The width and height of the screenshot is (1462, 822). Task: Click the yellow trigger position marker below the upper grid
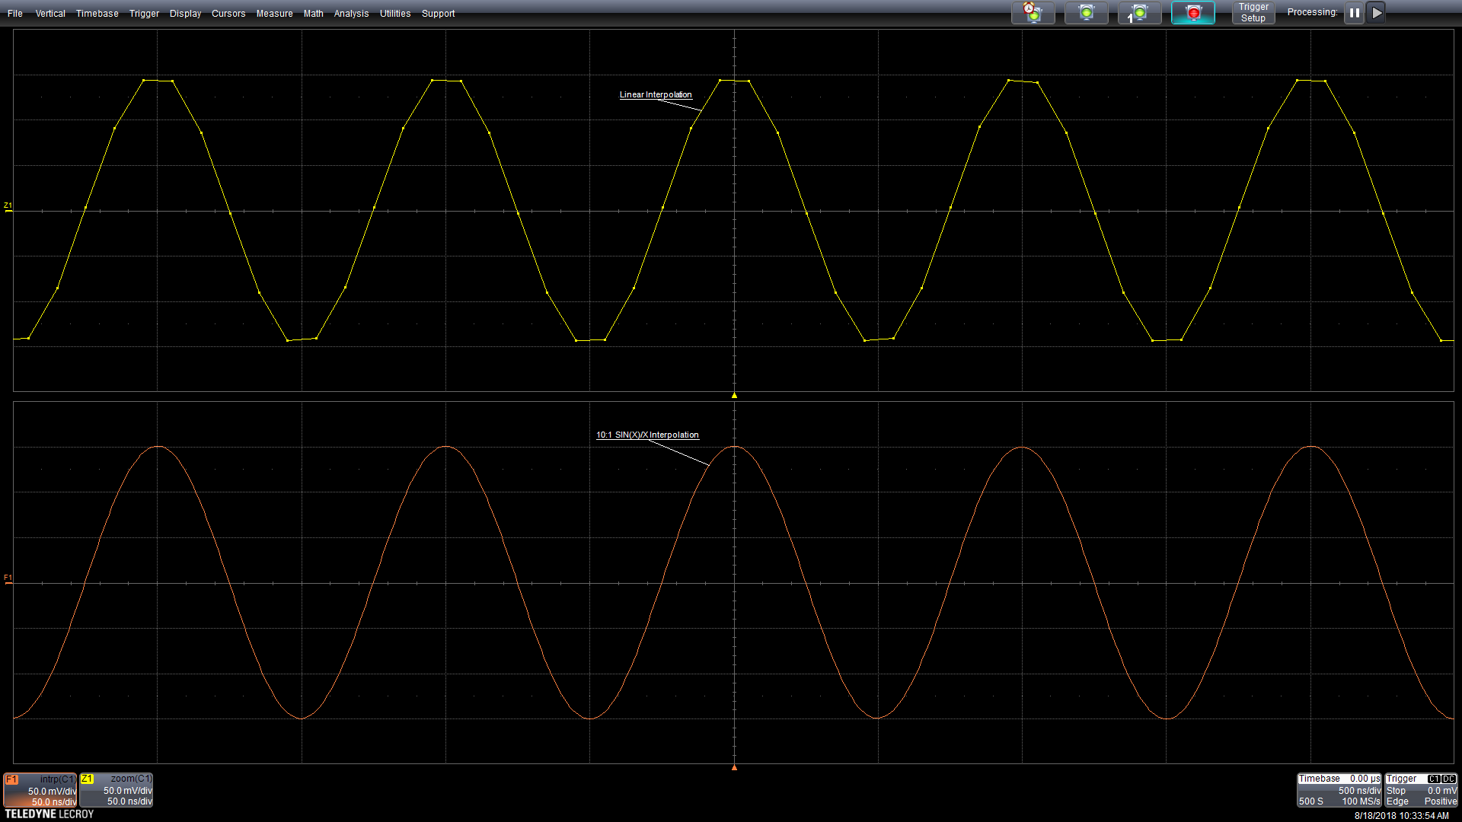(734, 396)
